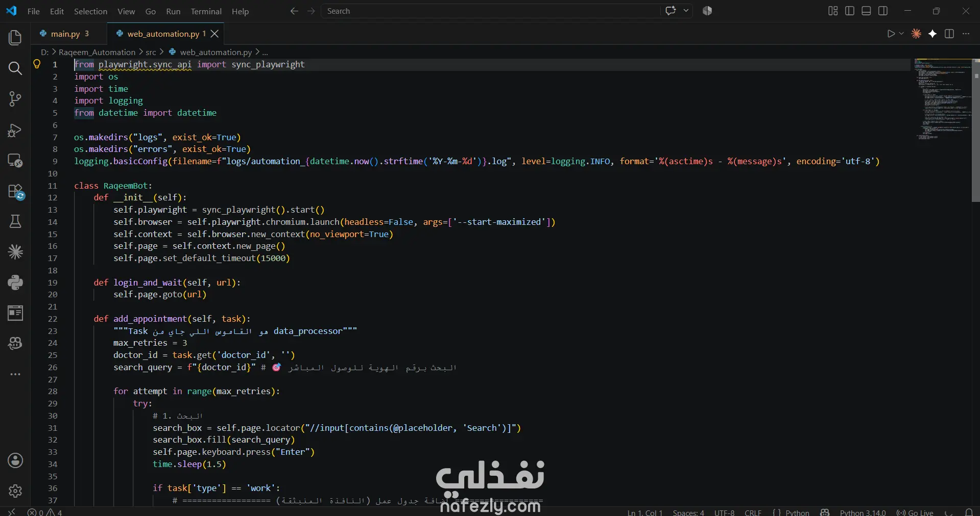This screenshot has width=980, height=516.
Task: Click the lightbulb code action on line 1
Action: point(37,64)
